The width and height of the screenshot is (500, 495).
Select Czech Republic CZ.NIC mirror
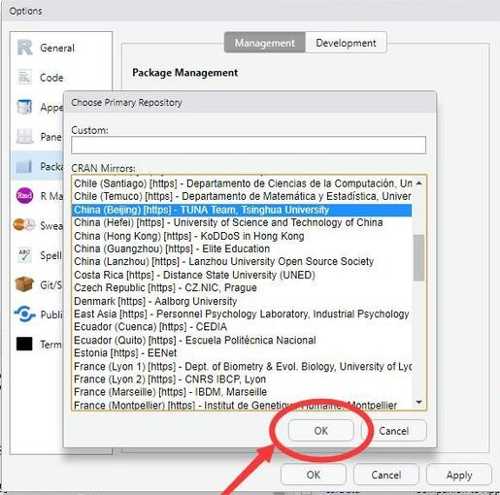pos(243,287)
